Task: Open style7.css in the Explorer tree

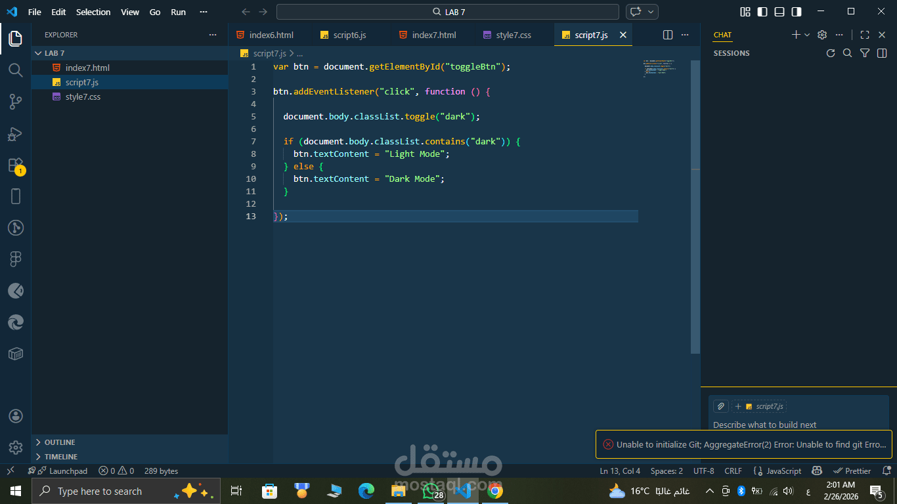Action: click(130, 96)
